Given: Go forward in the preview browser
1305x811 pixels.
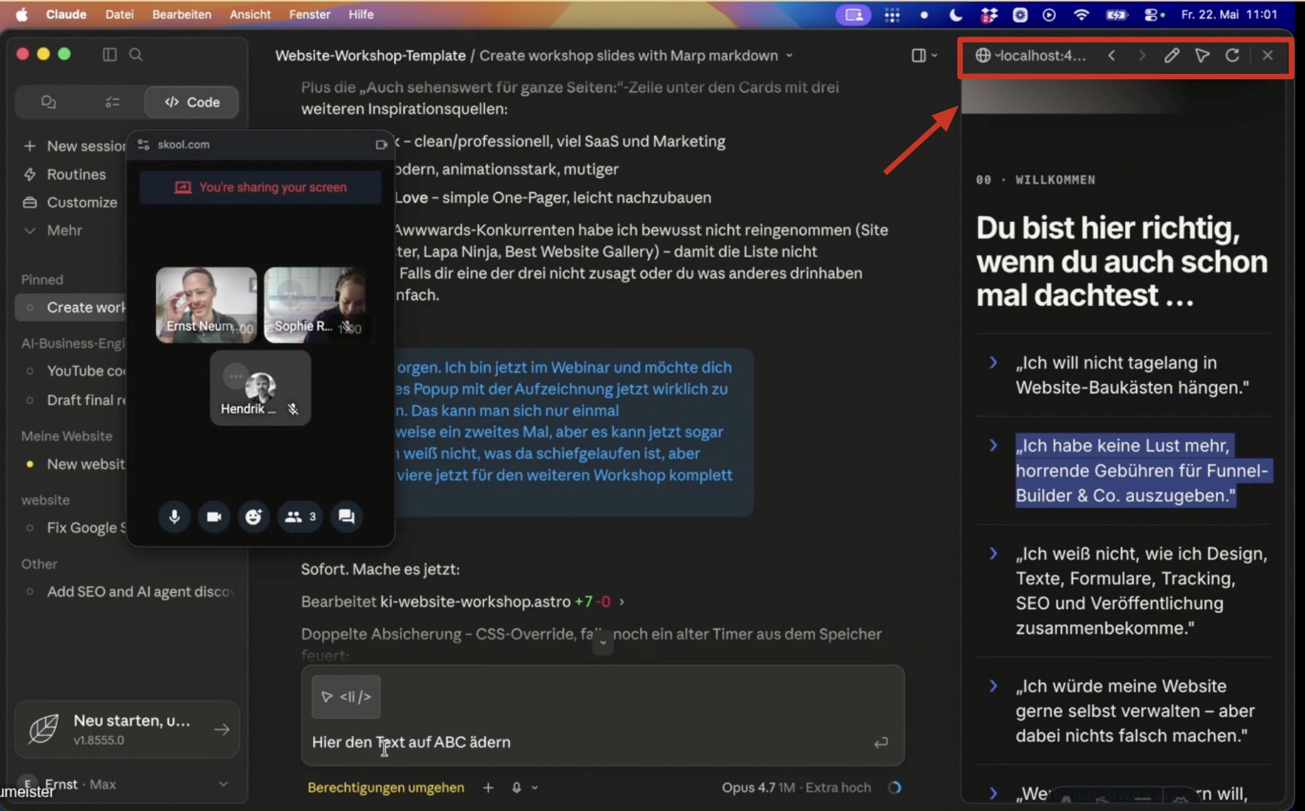Looking at the screenshot, I should tap(1142, 55).
